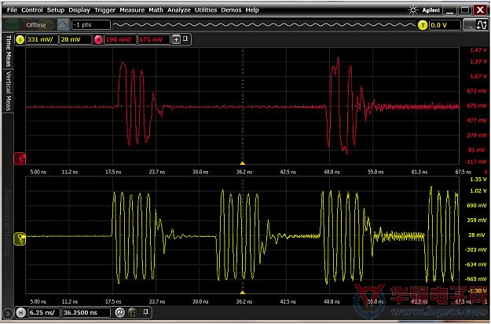Screen dimensions: 491x324
Task: Open the Control menu
Action: point(32,10)
